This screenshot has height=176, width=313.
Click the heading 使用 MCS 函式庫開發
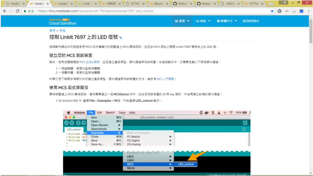point(69,87)
